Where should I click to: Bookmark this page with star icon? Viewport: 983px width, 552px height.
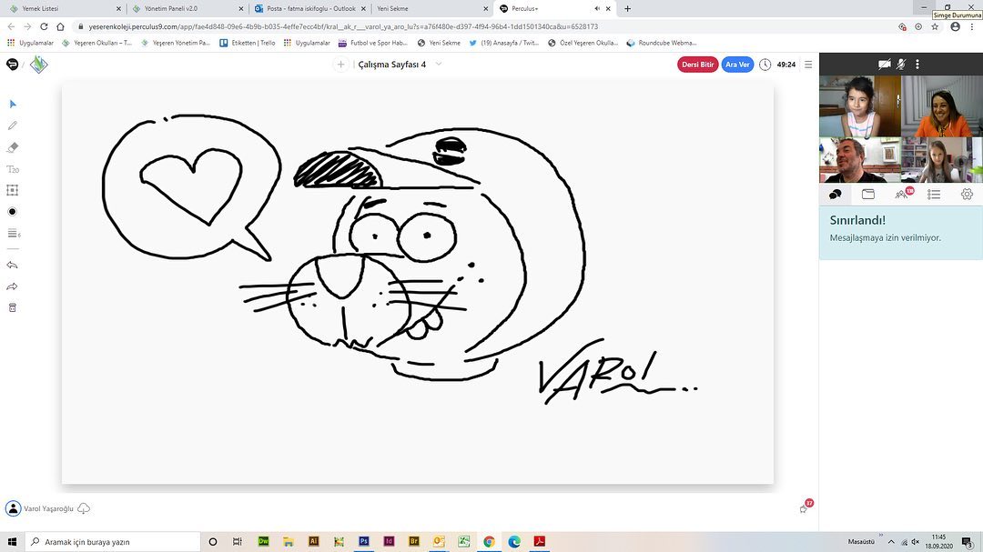click(935, 27)
